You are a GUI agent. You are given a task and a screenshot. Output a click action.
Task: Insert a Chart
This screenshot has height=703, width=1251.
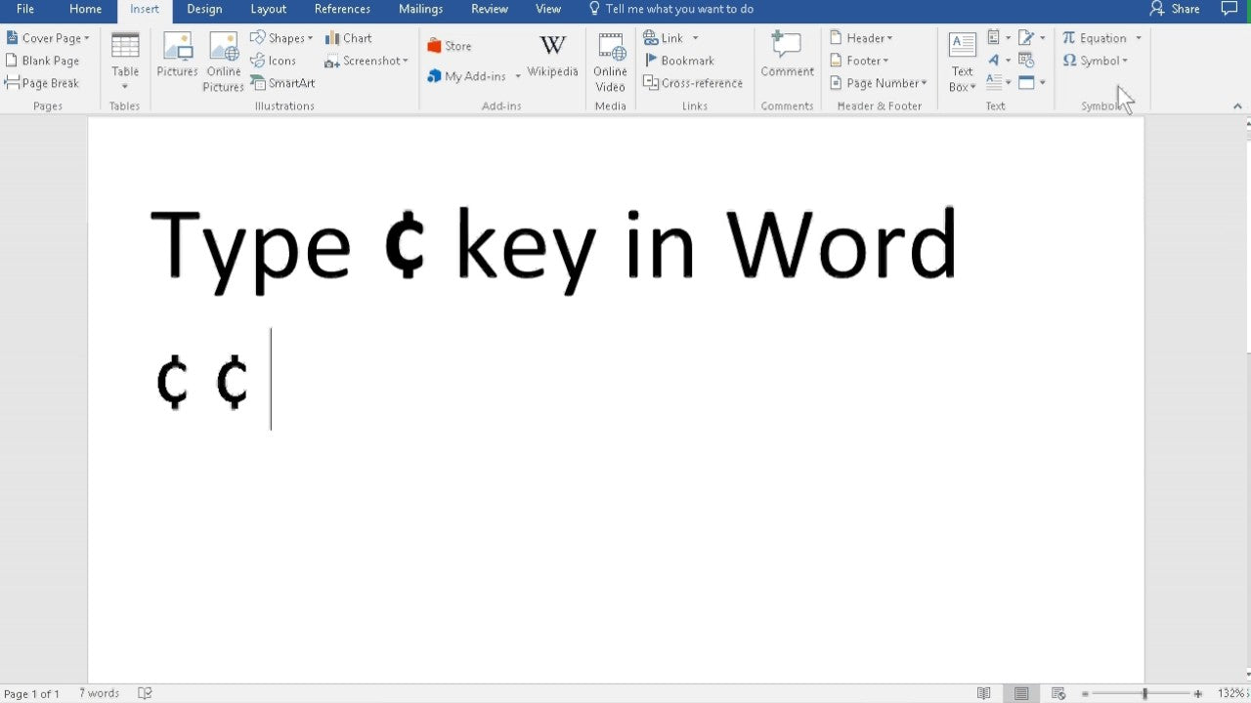349,37
